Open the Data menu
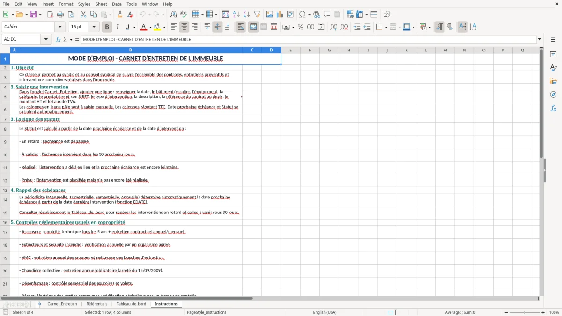This screenshot has height=316, width=562. coord(117,4)
